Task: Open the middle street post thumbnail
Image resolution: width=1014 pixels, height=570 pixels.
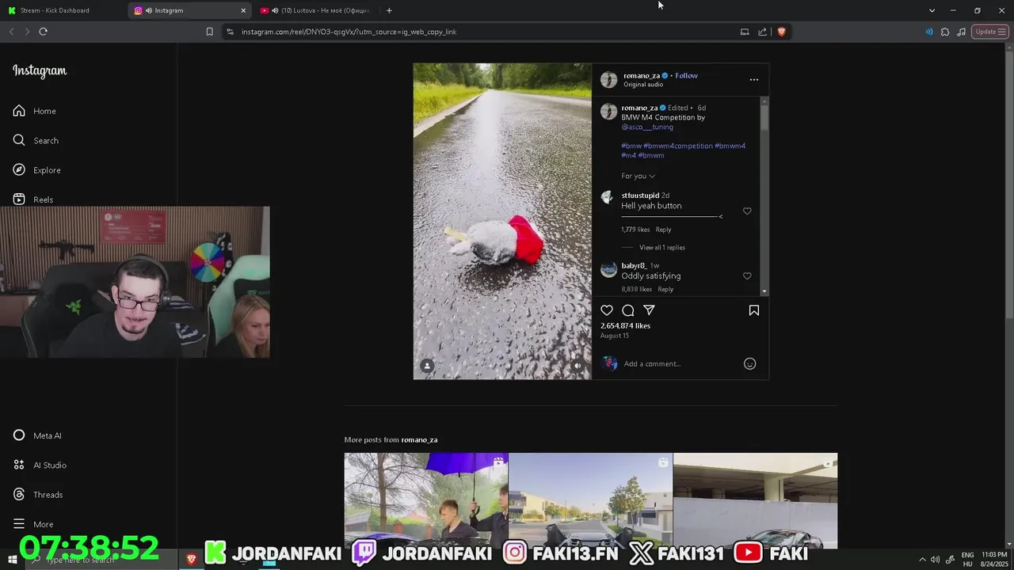Action: (590, 500)
